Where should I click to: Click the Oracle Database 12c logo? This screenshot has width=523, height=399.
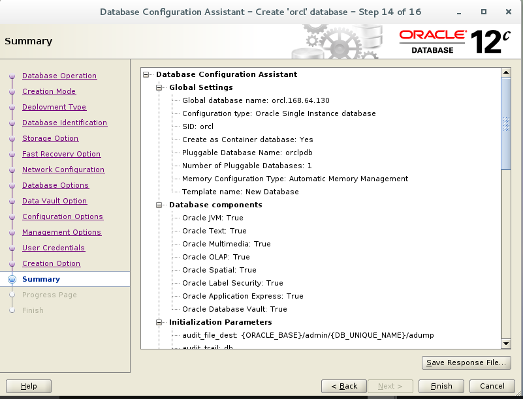pyautogui.click(x=455, y=40)
